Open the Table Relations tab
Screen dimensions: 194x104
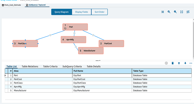click(x=30, y=67)
